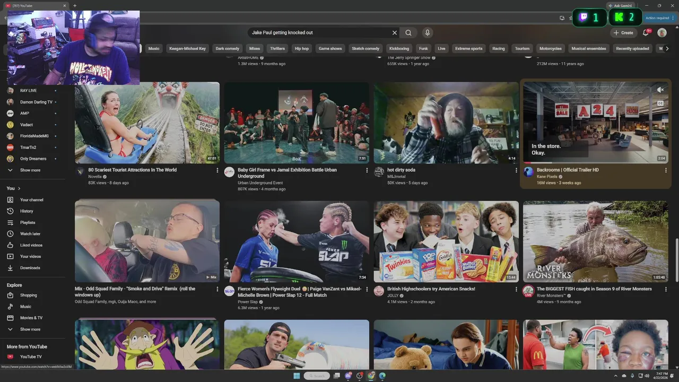The width and height of the screenshot is (679, 382).
Task: Open the Power Slap channel avatar
Action: click(x=229, y=291)
